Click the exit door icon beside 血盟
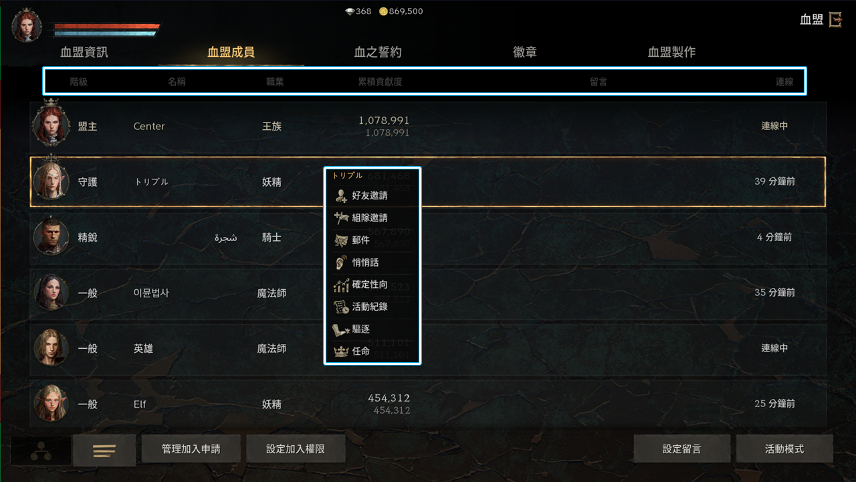The width and height of the screenshot is (856, 482). click(835, 19)
